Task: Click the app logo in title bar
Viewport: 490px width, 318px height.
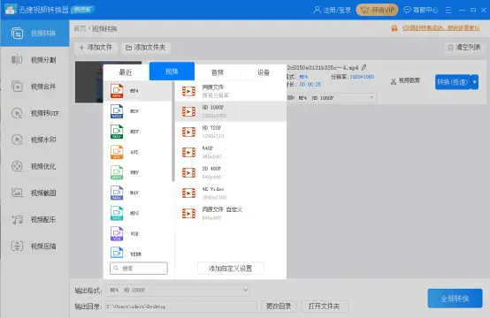Action: coord(11,10)
